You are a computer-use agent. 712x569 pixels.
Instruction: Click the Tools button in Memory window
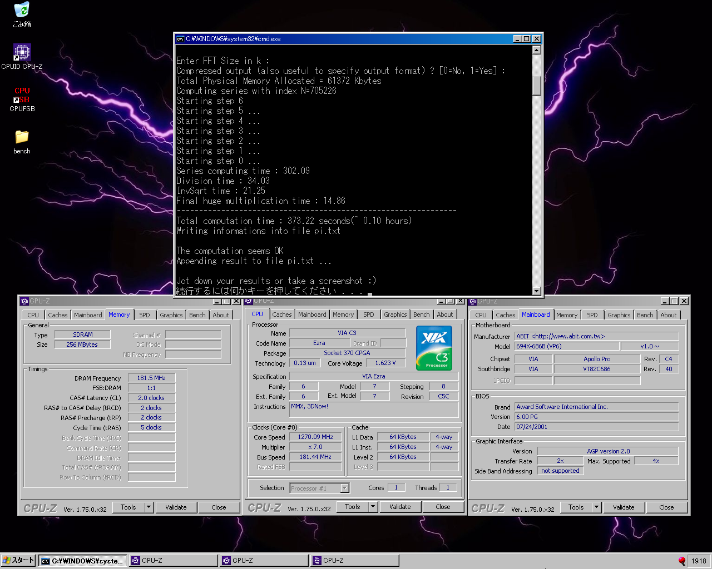[x=128, y=507]
